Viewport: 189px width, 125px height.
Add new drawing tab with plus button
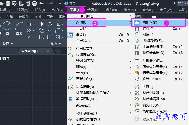58,51
